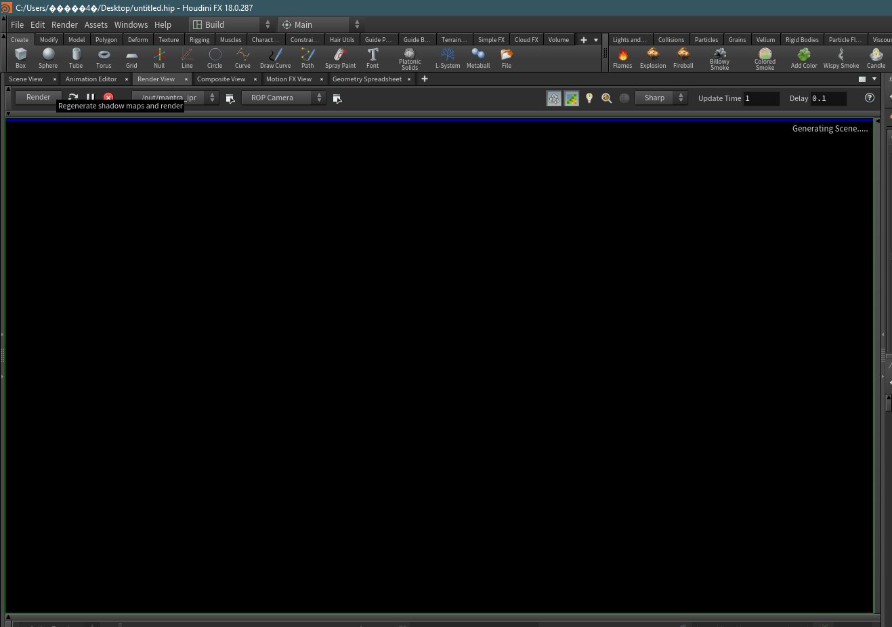This screenshot has width=892, height=627.
Task: Select the Colored Smoke shelf tool
Action: click(x=765, y=58)
